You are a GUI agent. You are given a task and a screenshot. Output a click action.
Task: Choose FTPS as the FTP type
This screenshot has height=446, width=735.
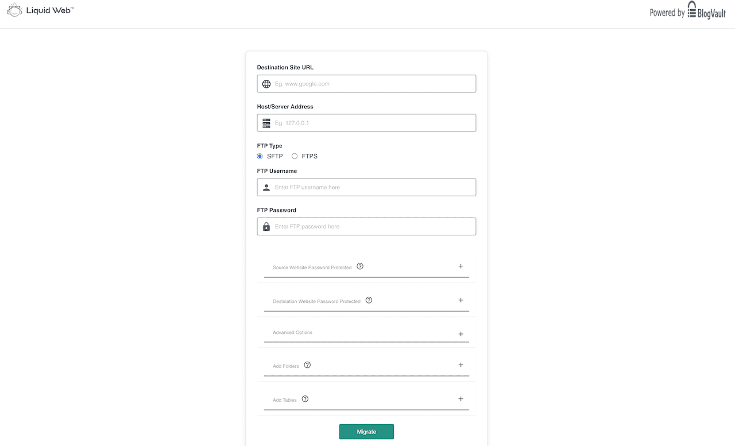point(295,156)
